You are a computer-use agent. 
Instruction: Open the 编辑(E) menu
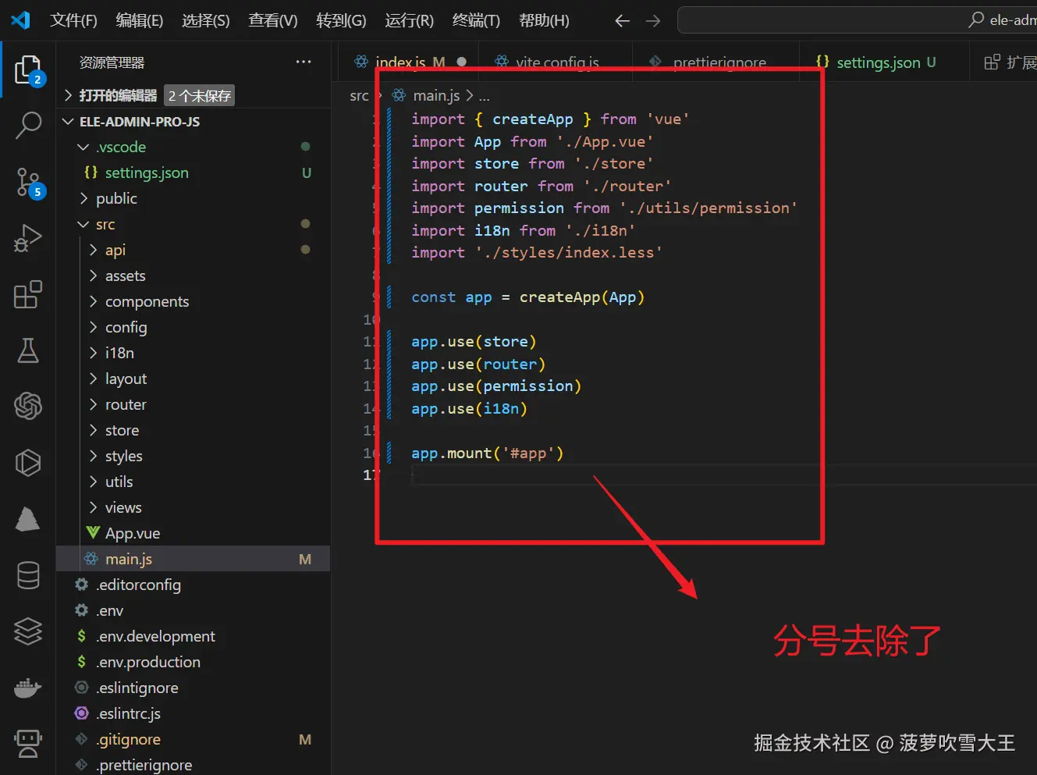pyautogui.click(x=140, y=20)
